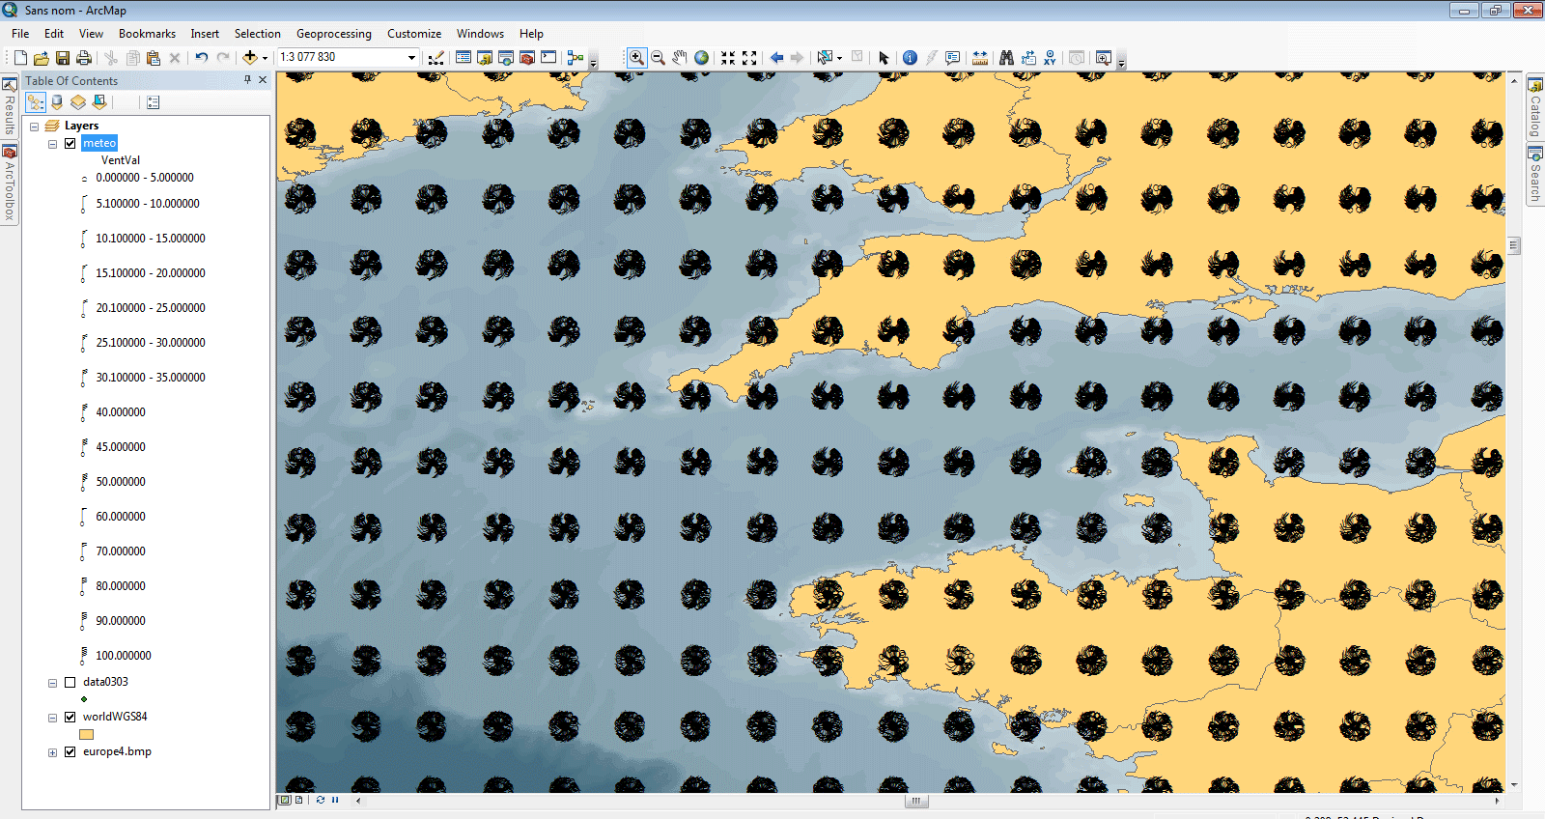
Task: Select the Zoom In tool
Action: (636, 58)
